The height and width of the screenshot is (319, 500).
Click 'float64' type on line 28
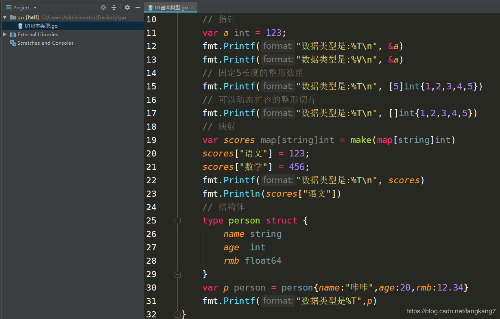[263, 261]
